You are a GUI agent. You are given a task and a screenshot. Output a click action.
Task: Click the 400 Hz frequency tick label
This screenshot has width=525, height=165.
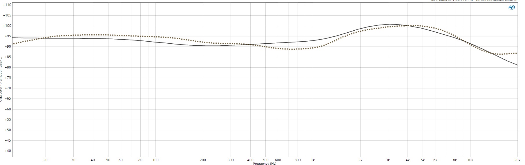pos(250,160)
